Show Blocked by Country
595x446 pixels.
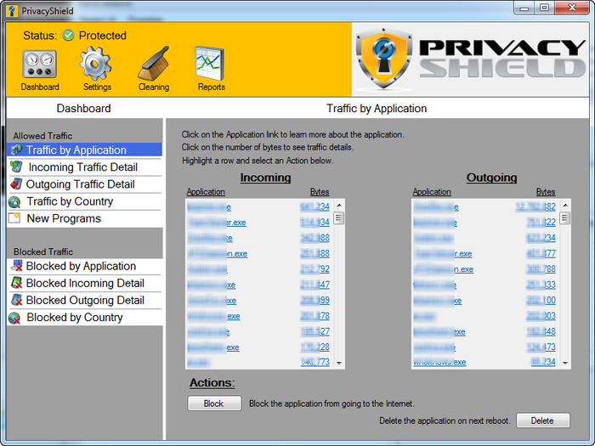pyautogui.click(x=85, y=318)
